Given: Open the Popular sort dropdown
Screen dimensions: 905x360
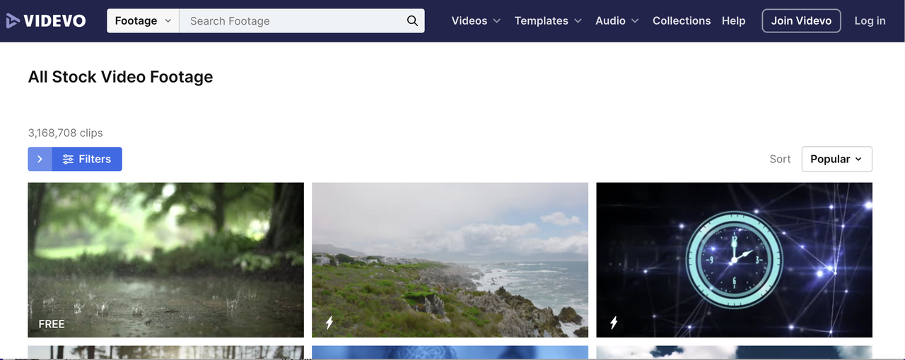Looking at the screenshot, I should point(836,159).
